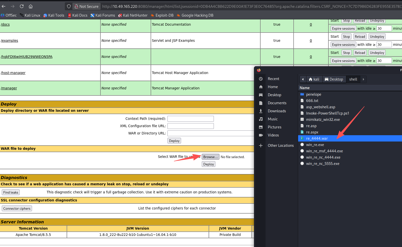Open the /hgkFDt6wiHIUB29WWEON5PA application link

(26, 57)
